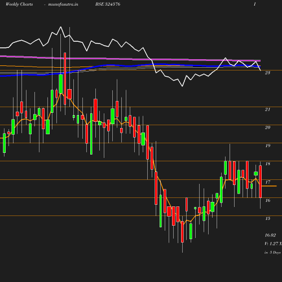The height and width of the screenshot is (282, 282).
Task: Click the price axis label 15
Action: [267, 218]
